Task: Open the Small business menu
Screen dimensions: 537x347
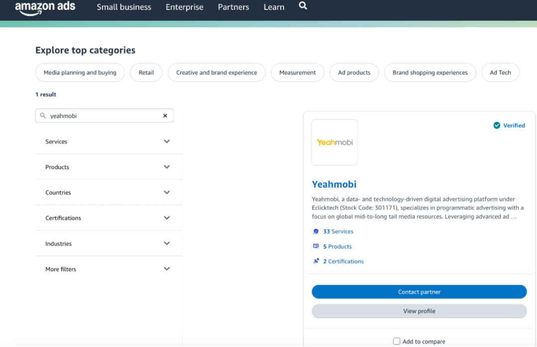Action: click(x=124, y=7)
